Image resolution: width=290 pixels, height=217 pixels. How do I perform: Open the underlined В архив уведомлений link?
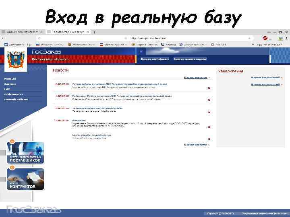coord(265,84)
